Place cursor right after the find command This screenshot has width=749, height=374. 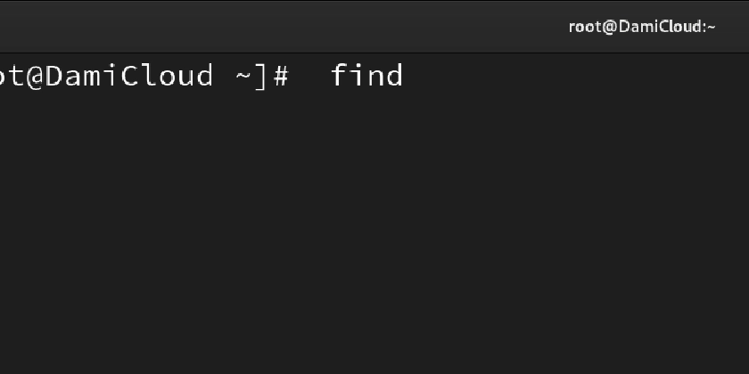click(406, 77)
